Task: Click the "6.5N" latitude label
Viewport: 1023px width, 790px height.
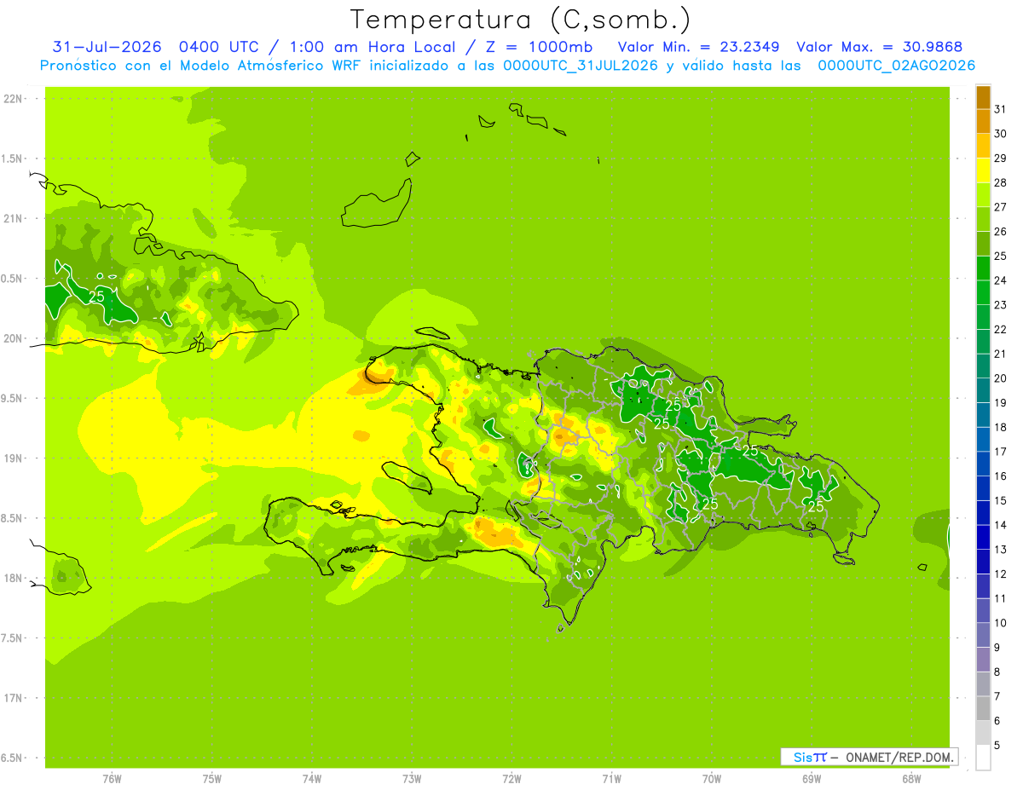Action: 13,758
